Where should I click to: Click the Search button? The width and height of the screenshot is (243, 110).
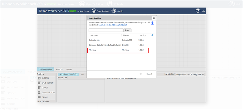(127, 30)
